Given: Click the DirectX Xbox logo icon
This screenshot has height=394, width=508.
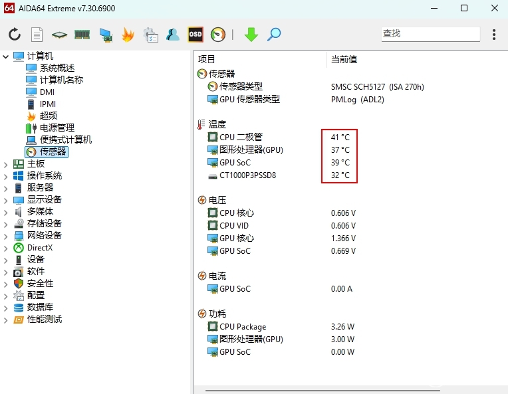Looking at the screenshot, I should click(x=19, y=248).
